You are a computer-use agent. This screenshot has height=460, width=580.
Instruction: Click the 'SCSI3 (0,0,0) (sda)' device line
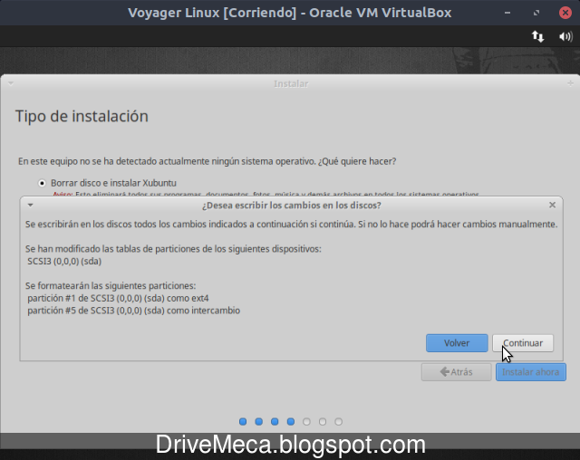pos(64,261)
